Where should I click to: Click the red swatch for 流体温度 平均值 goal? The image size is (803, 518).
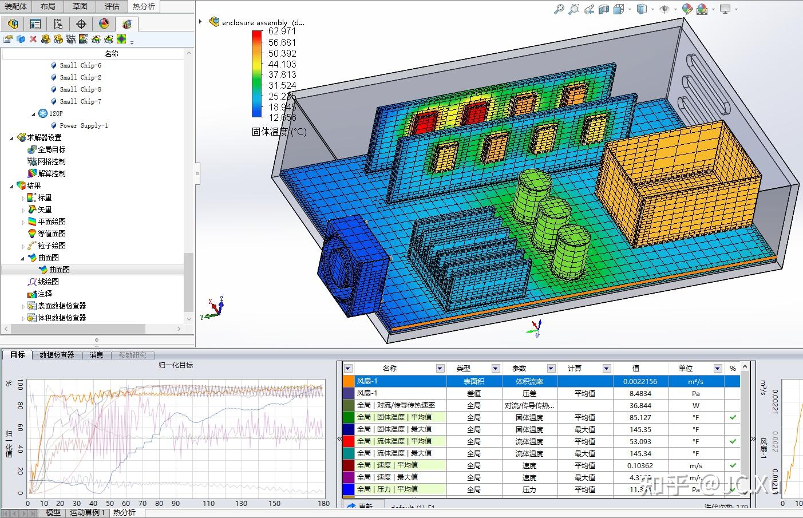click(349, 441)
